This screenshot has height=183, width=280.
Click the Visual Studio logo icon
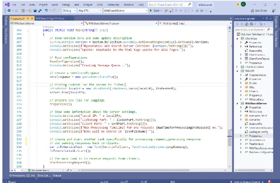coord(7,5)
